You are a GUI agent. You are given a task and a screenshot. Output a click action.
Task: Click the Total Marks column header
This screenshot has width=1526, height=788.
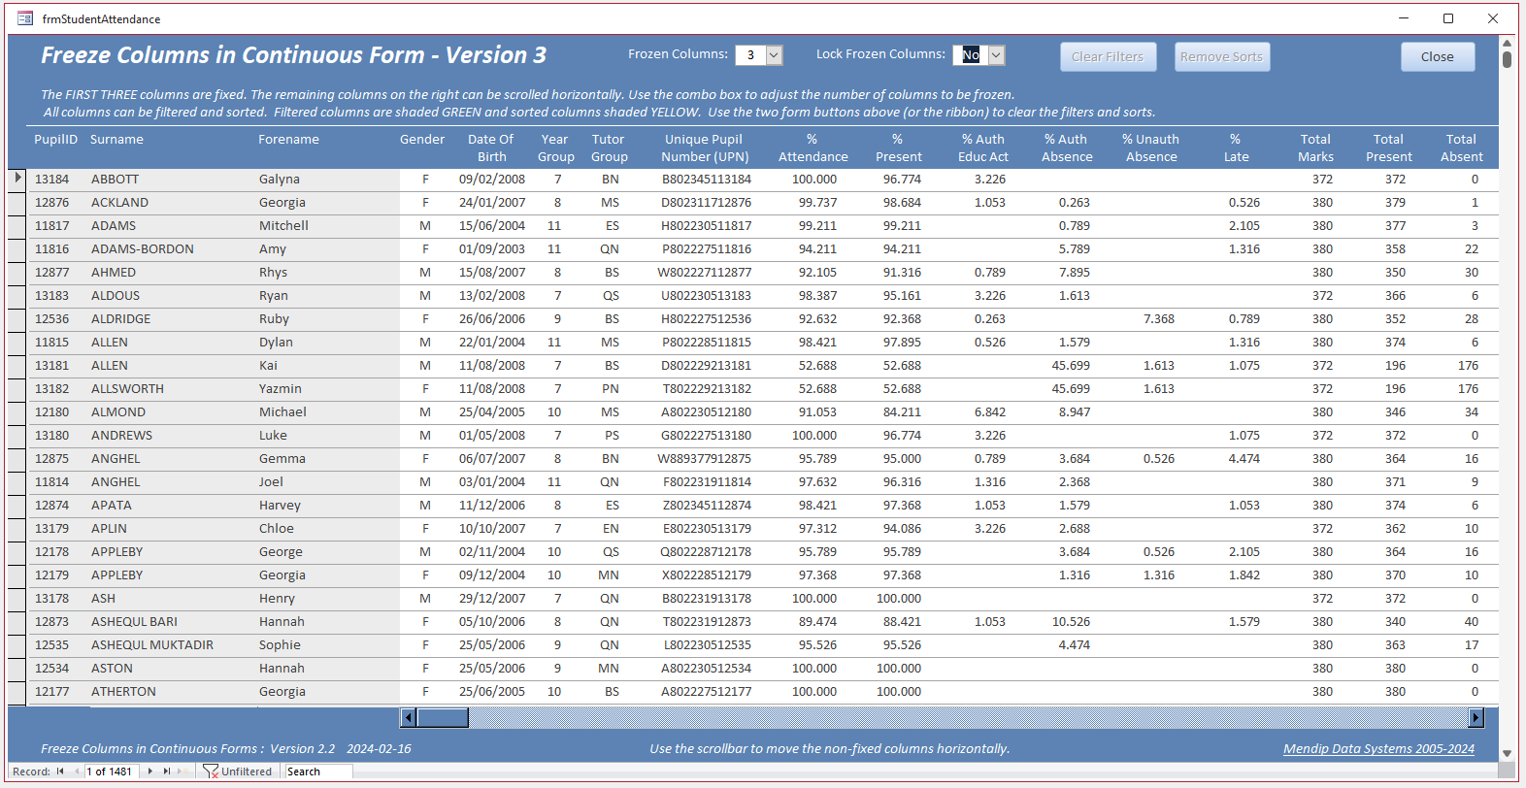click(x=1315, y=148)
